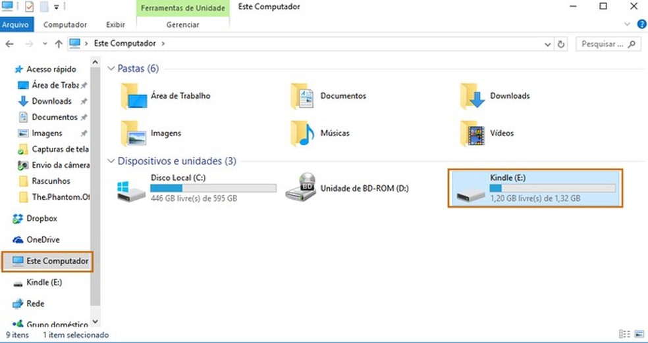Open the Imagens folder icon
This screenshot has width=648, height=343.
(133, 133)
